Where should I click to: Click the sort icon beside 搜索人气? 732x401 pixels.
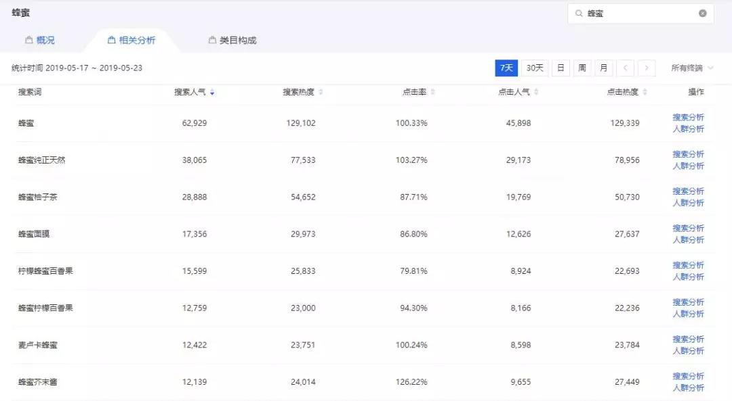[x=212, y=92]
